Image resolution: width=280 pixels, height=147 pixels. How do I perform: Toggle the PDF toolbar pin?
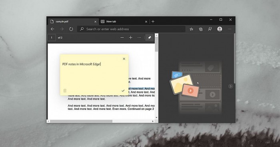pos(150,38)
